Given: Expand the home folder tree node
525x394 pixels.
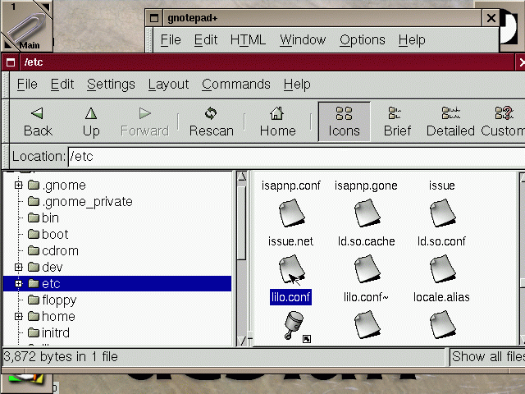Looking at the screenshot, I should pyautogui.click(x=18, y=317).
